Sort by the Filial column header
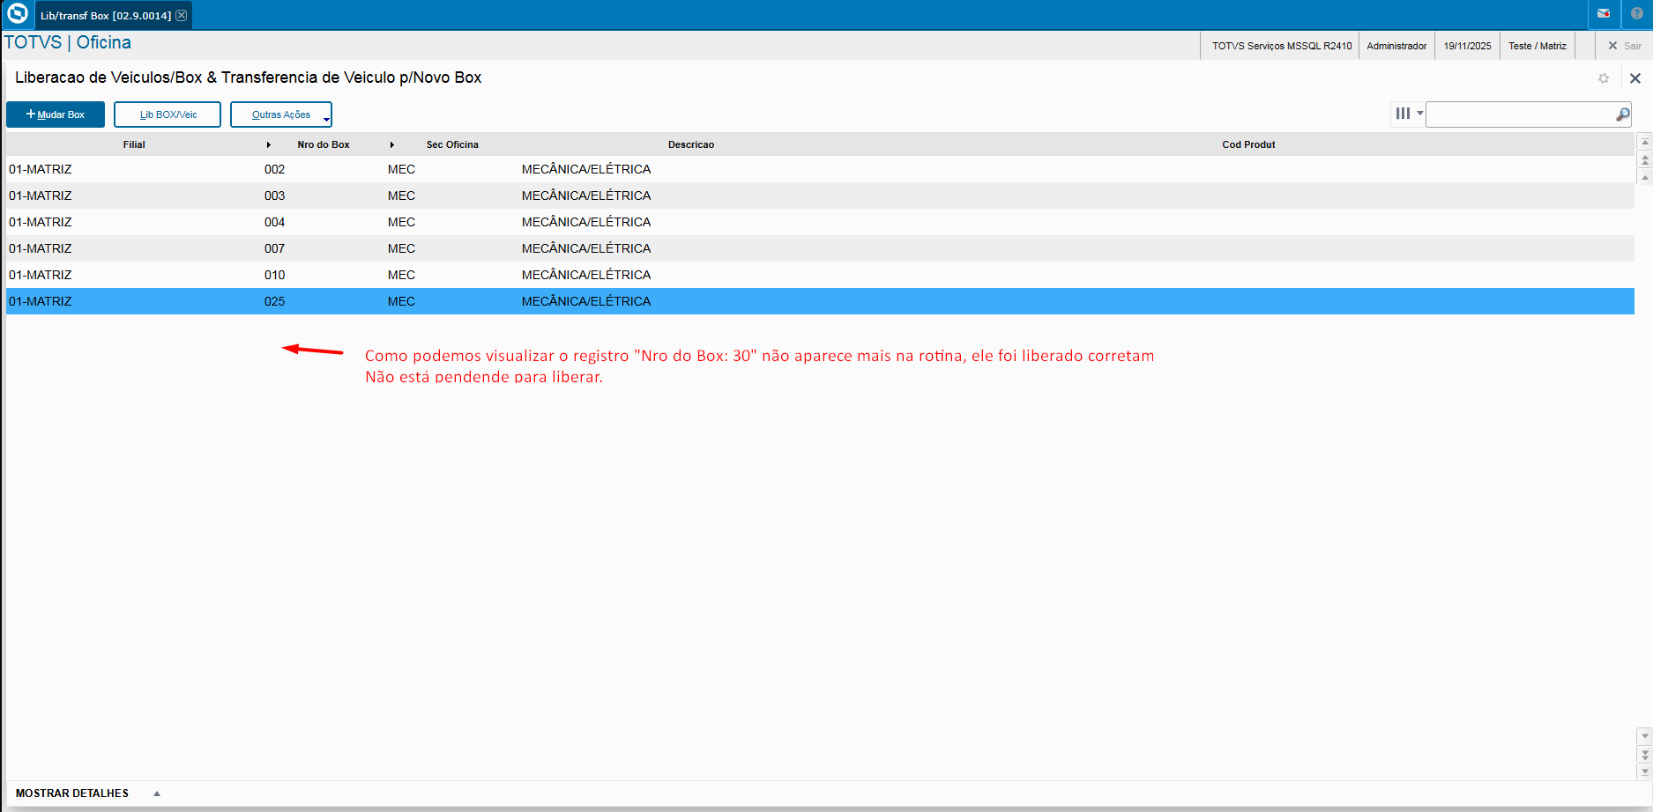The image size is (1653, 812). coord(134,144)
